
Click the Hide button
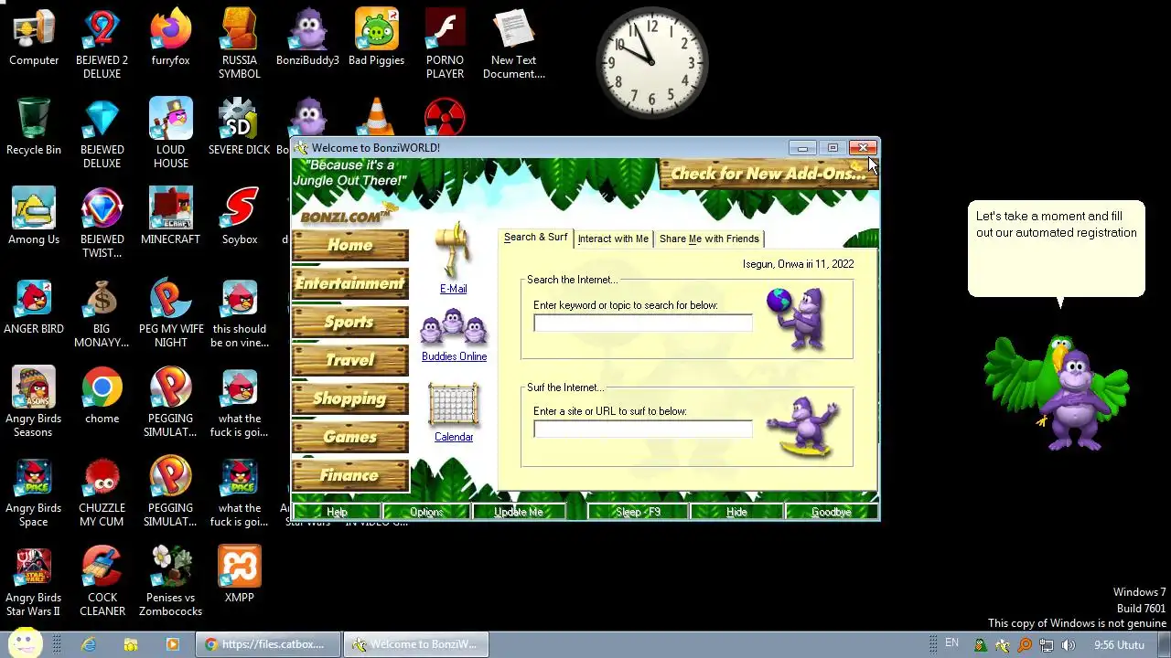[736, 512]
